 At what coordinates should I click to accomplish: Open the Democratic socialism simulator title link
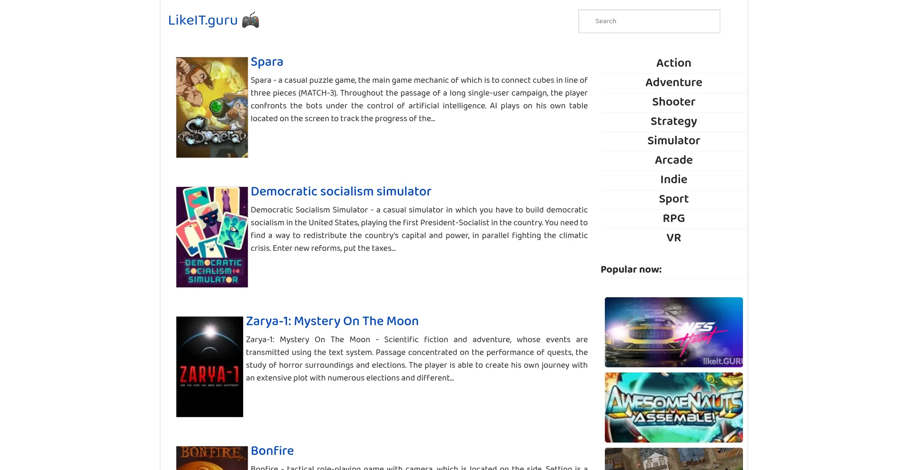click(x=341, y=192)
